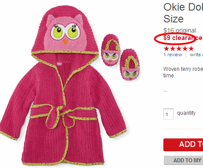Click the red ADD TO button
The image size is (203, 168).
183,145
